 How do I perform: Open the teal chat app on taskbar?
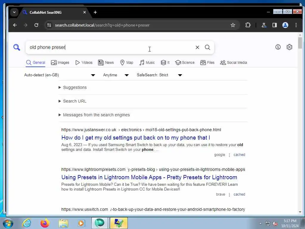(x=99, y=223)
